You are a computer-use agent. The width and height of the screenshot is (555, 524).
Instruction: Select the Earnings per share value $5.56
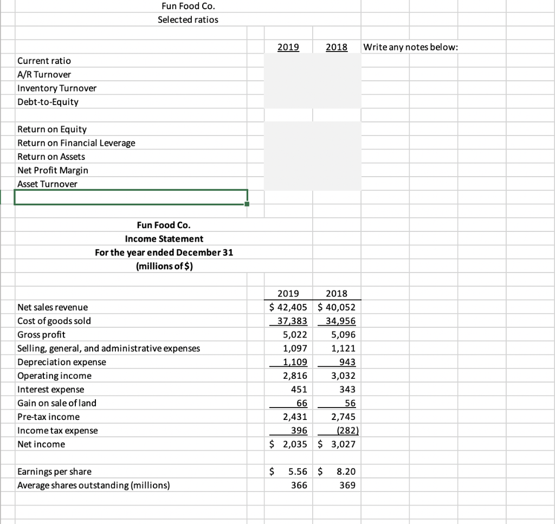288,471
